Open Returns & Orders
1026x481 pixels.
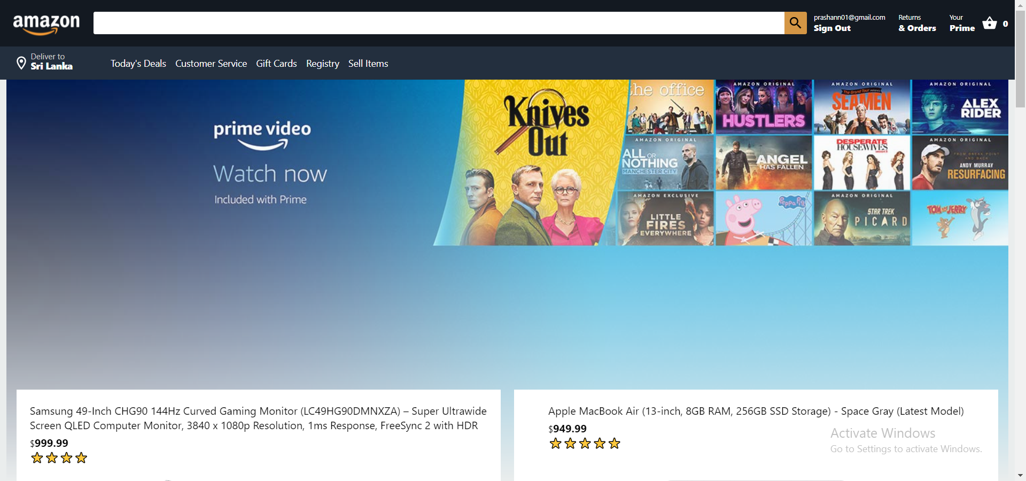(917, 23)
